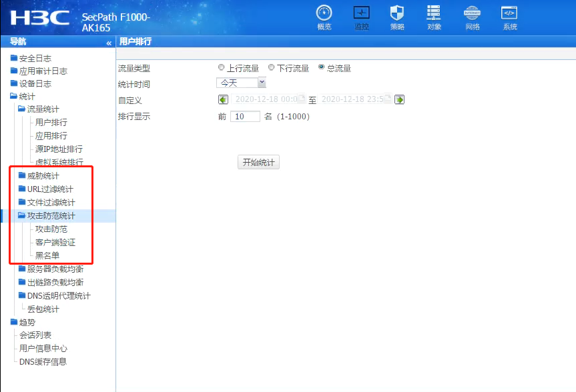Click the H3C logo

(x=39, y=17)
